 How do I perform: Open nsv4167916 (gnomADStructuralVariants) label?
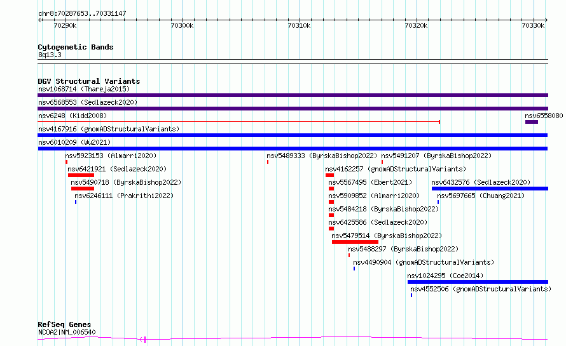coord(109,129)
